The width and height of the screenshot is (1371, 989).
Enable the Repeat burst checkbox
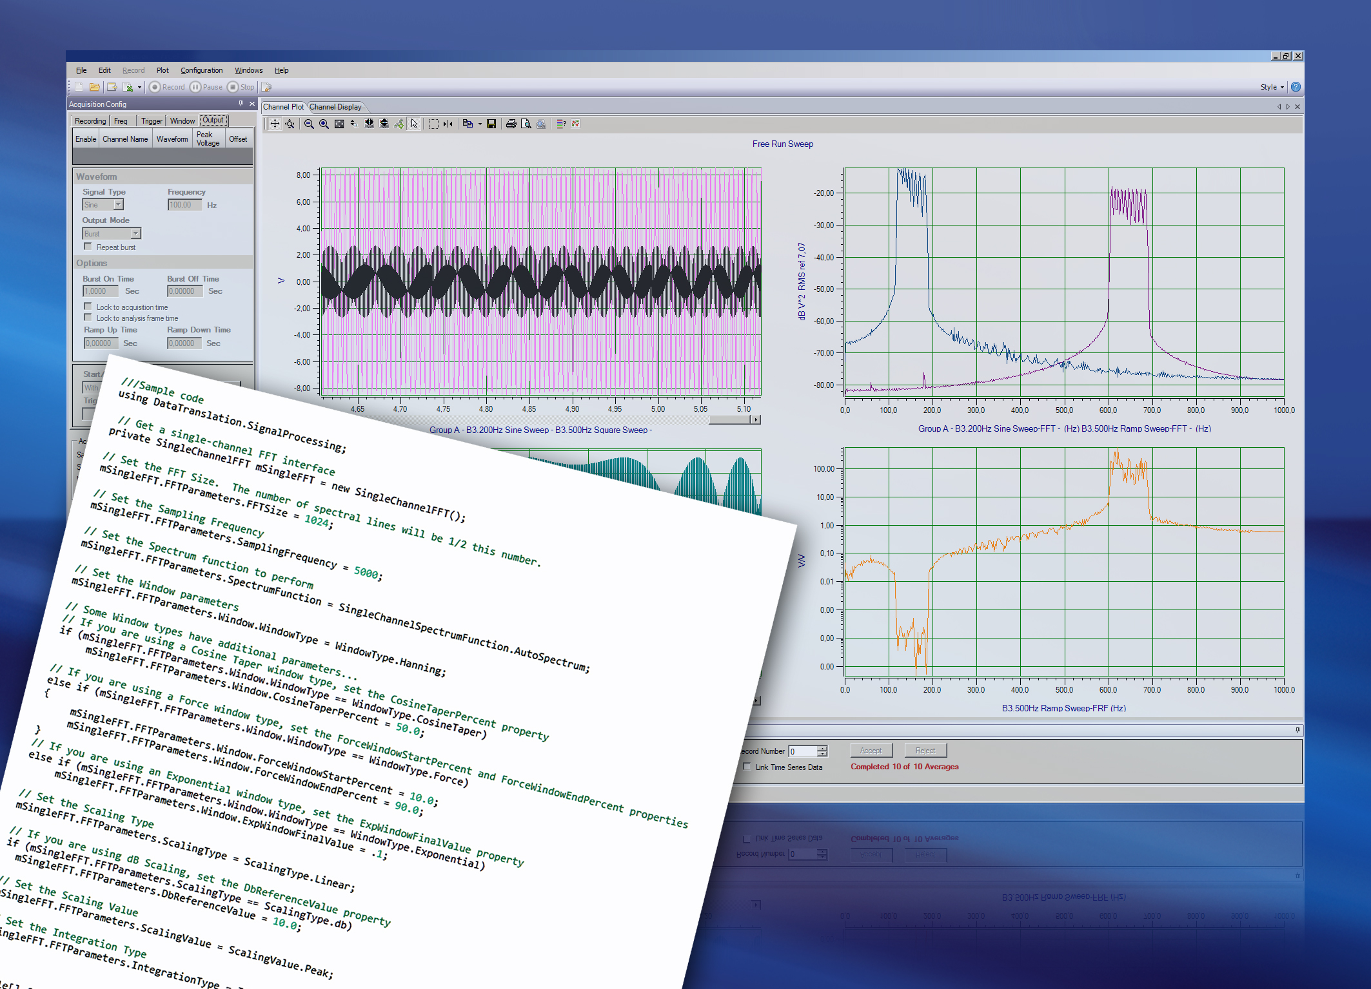point(88,247)
